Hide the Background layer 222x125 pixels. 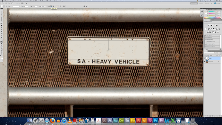(x=205, y=62)
